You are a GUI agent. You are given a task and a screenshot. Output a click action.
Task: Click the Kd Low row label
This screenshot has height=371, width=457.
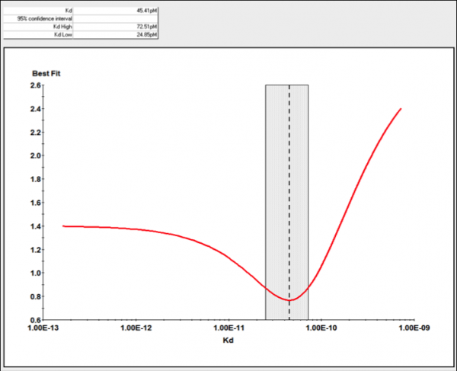pos(38,34)
